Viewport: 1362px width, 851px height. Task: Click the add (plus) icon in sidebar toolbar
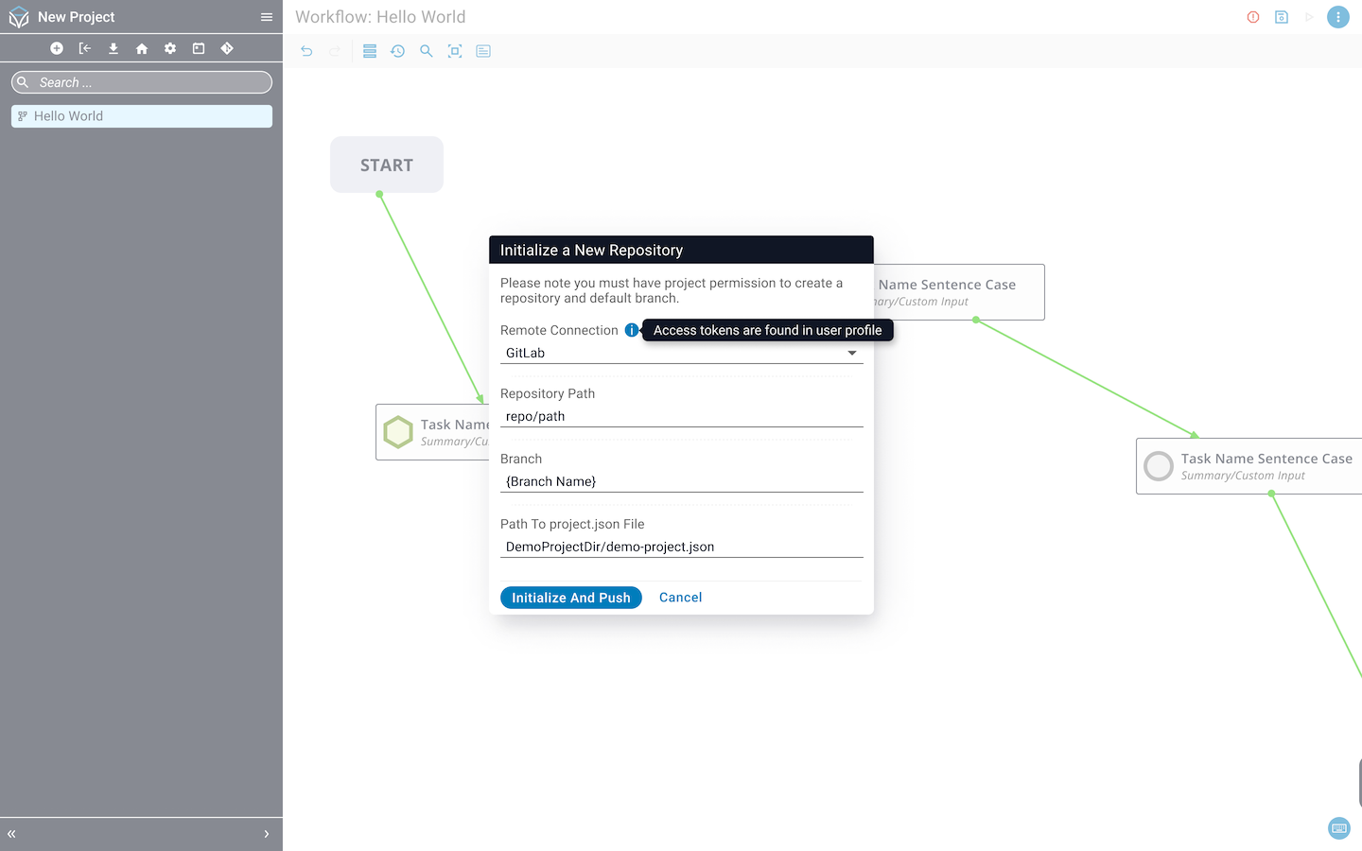(x=57, y=48)
